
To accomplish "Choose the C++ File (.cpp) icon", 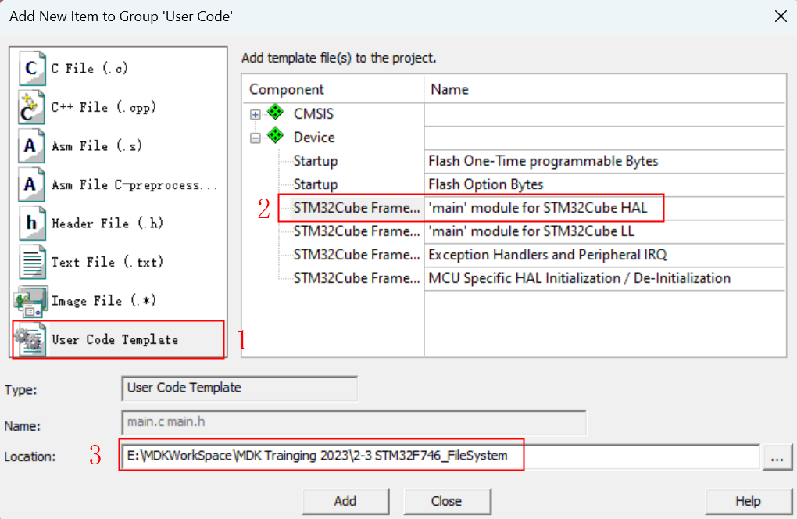I will point(31,107).
